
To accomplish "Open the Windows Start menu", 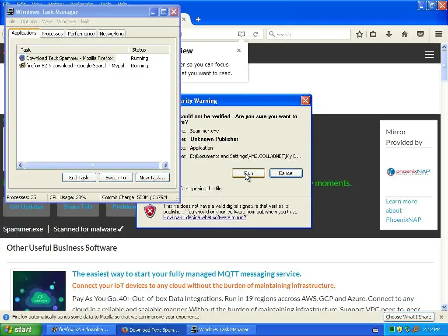I will [21, 329].
